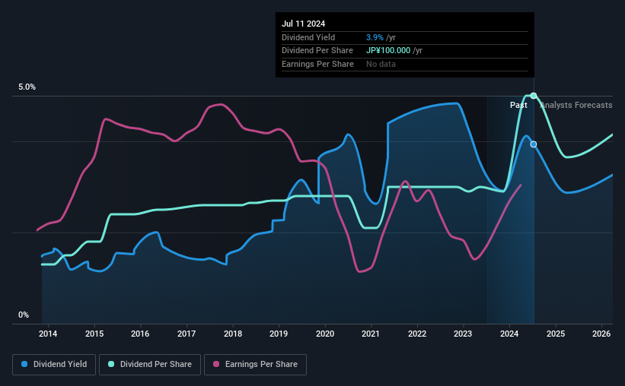This screenshot has width=625, height=386.
Task: Click the 3.9% Dividend Yield value in tooltip
Action: [375, 37]
